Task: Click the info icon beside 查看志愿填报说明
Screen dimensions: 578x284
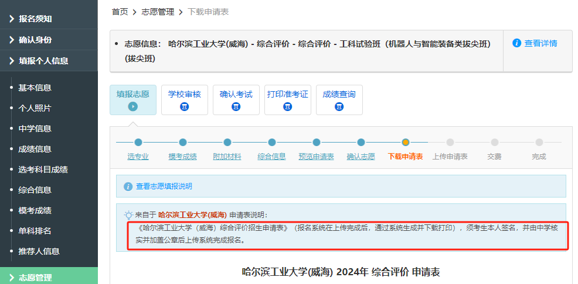Action: click(x=128, y=186)
